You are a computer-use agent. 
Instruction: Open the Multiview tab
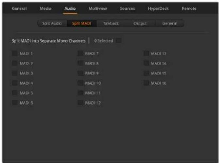tap(98, 9)
